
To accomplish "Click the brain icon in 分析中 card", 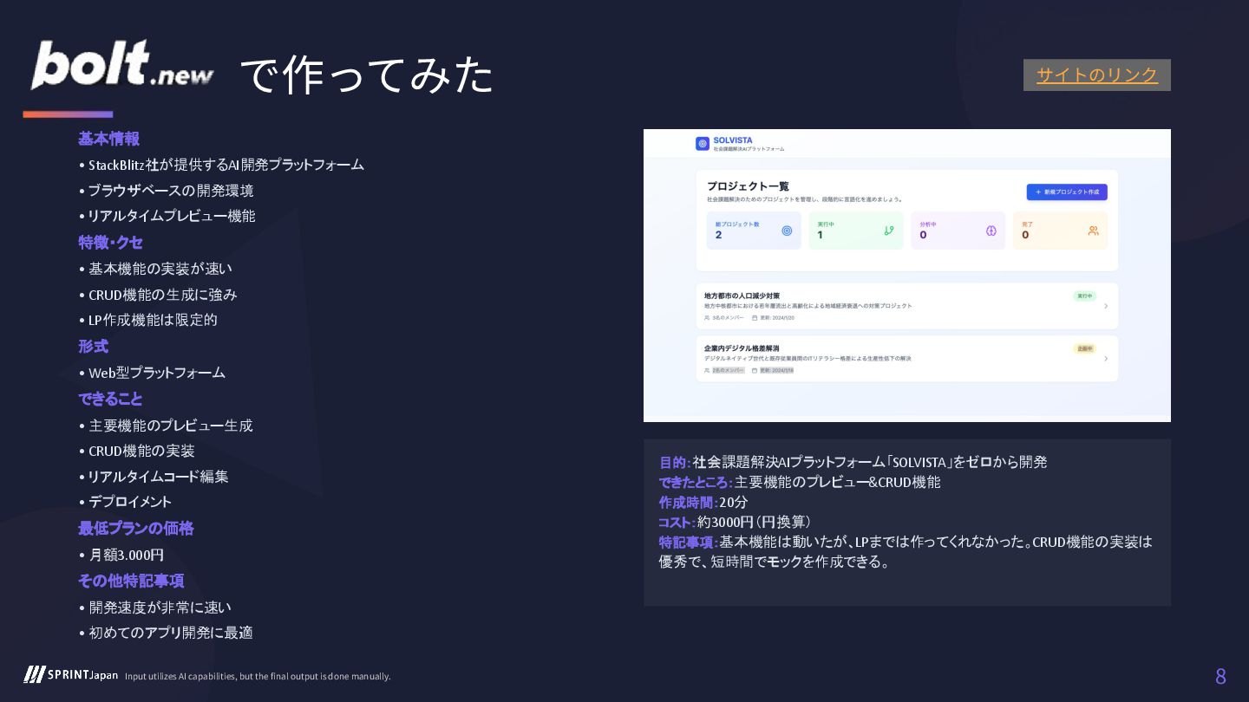I will [991, 231].
